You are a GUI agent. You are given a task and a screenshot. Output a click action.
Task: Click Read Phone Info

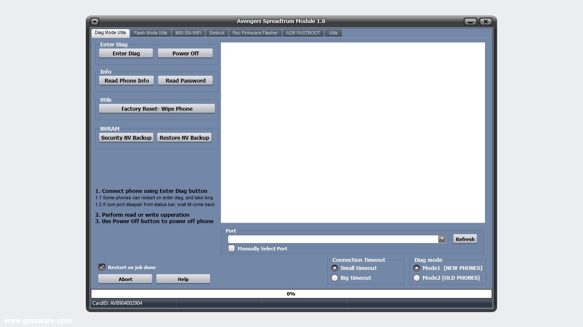[126, 80]
